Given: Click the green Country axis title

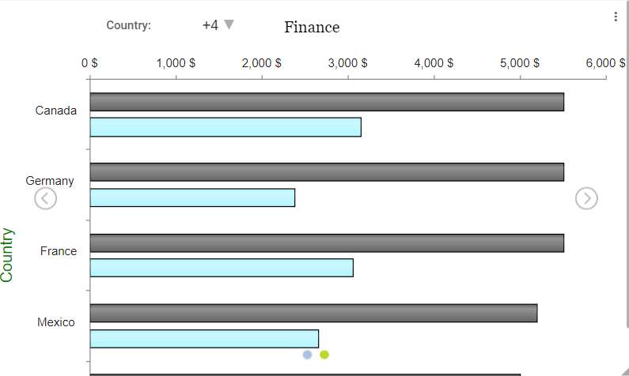Looking at the screenshot, I should [8, 254].
